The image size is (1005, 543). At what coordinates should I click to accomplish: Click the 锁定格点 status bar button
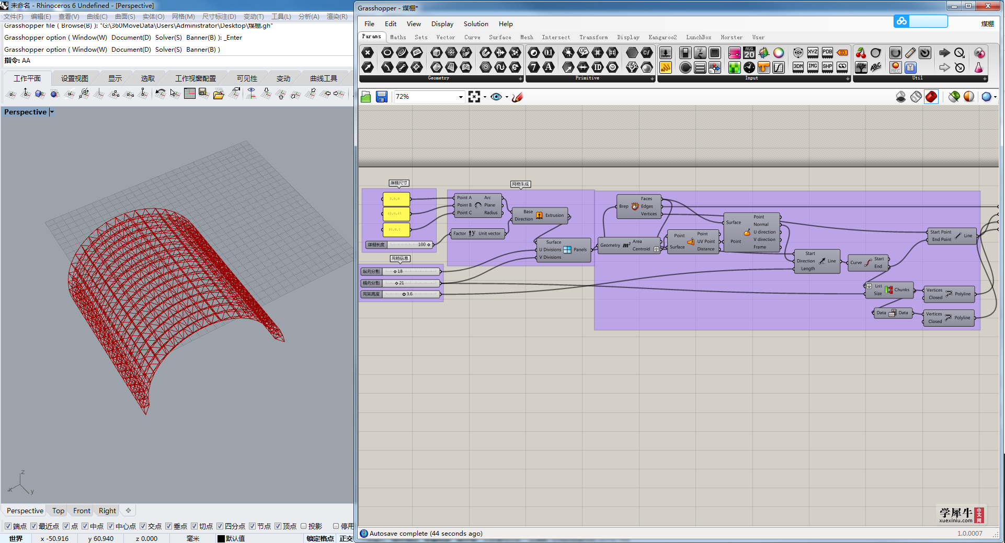click(320, 538)
